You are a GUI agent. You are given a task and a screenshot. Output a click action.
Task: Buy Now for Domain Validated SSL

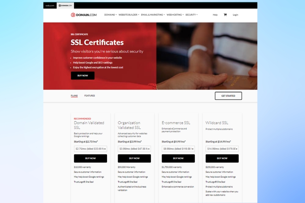90,158
